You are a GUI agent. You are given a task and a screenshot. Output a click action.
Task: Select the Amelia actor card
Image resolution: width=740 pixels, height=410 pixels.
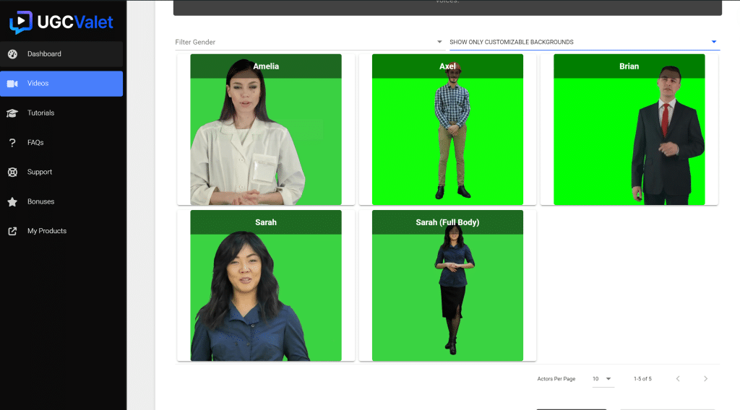tap(266, 130)
